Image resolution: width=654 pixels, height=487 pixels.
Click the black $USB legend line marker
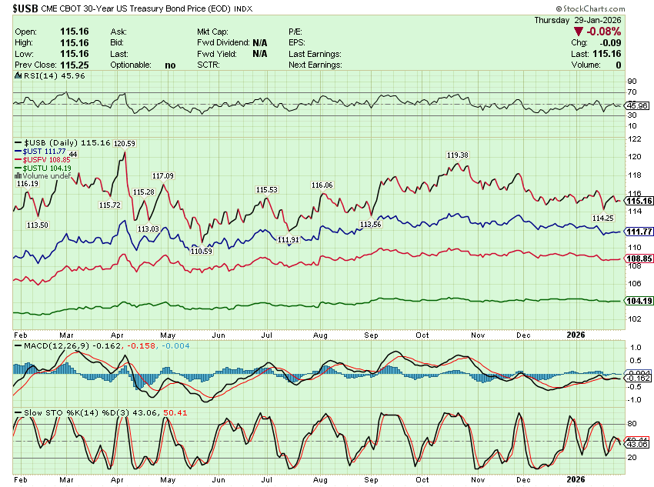[x=18, y=143]
